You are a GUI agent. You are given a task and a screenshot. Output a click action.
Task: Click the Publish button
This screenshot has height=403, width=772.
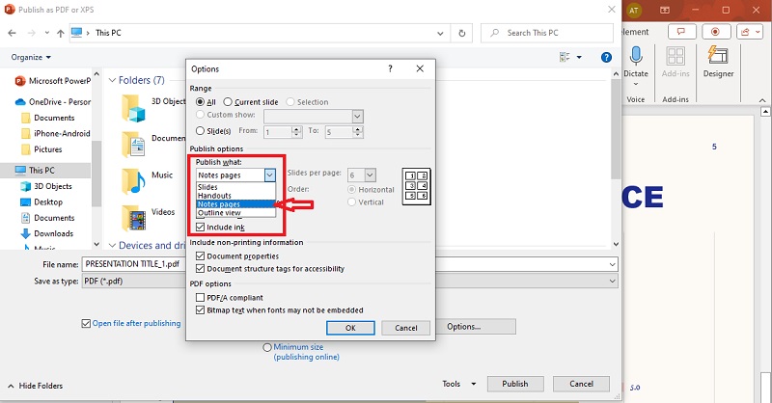(515, 384)
